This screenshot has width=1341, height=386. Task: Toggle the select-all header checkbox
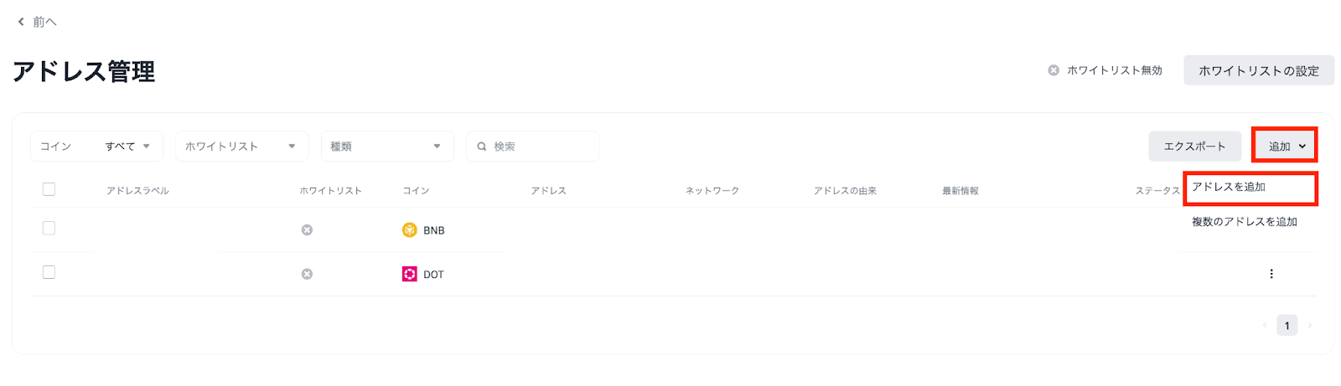tap(49, 189)
